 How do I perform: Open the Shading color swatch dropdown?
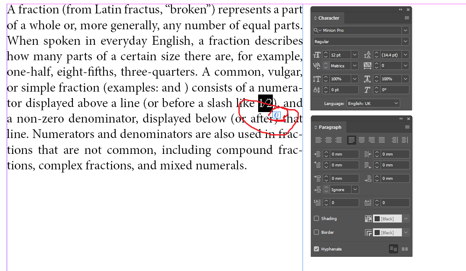click(406, 218)
